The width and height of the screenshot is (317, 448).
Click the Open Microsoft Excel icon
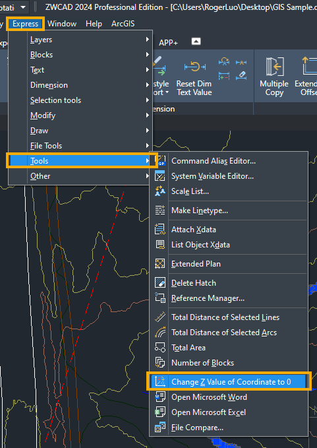click(159, 412)
